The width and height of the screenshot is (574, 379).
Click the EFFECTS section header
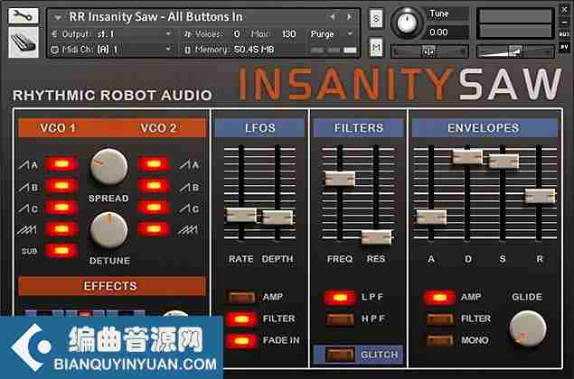(x=112, y=286)
